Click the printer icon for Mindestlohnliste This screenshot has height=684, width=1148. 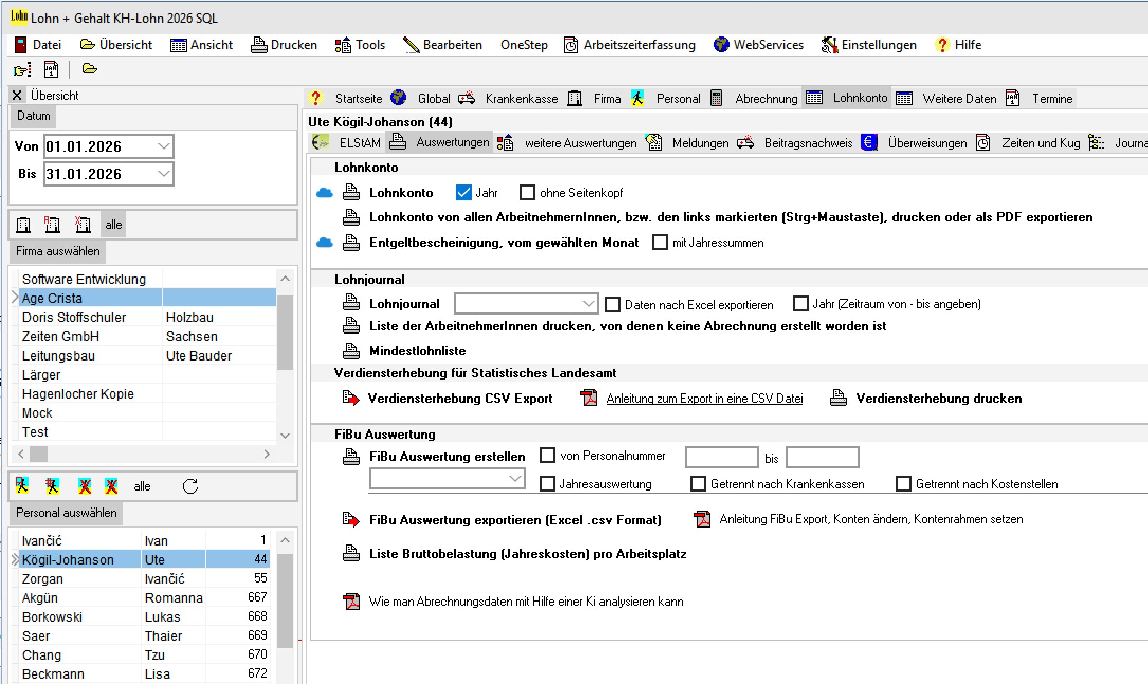[x=351, y=350]
